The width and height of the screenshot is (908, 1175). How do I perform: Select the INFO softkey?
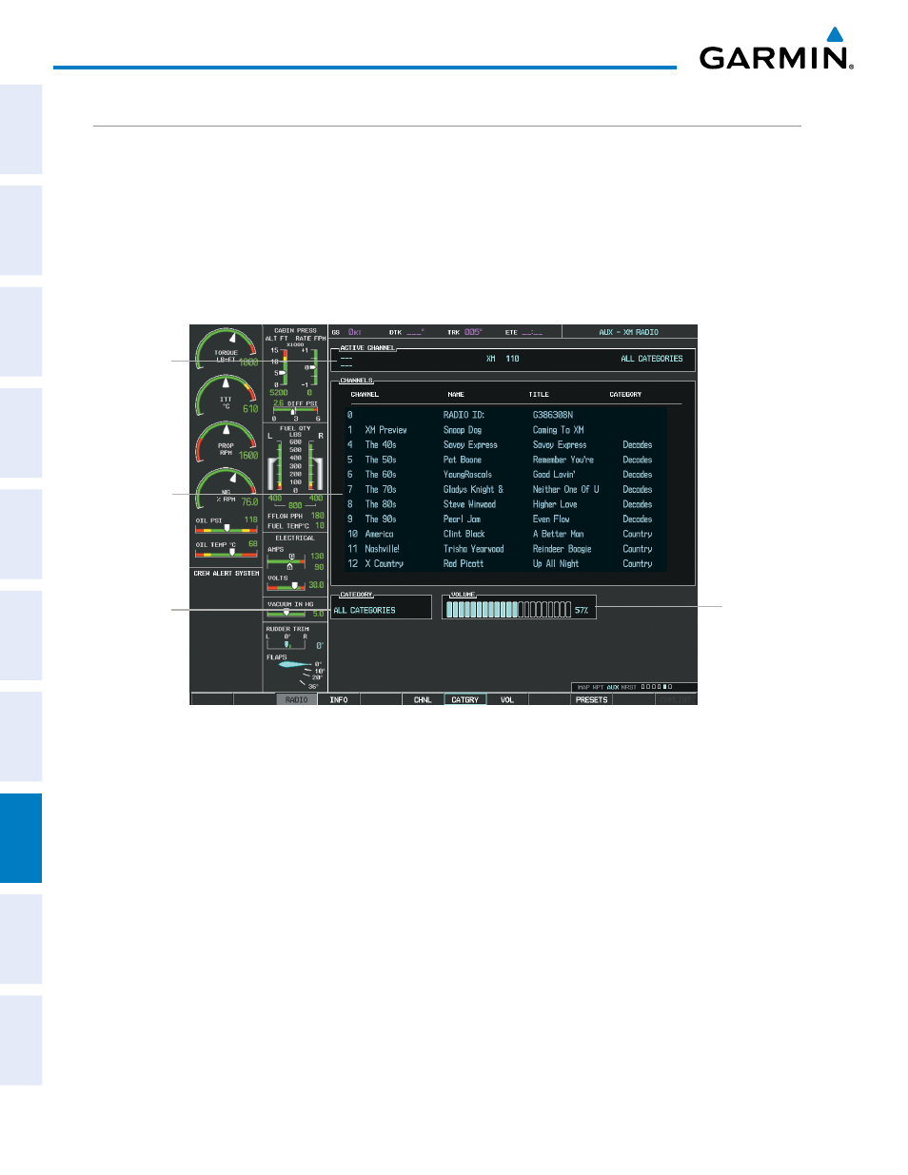click(339, 699)
